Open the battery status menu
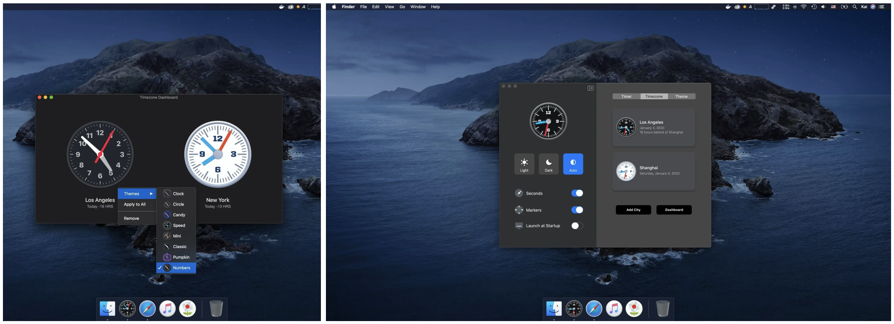Screen dimensions: 894x324 (x=844, y=7)
